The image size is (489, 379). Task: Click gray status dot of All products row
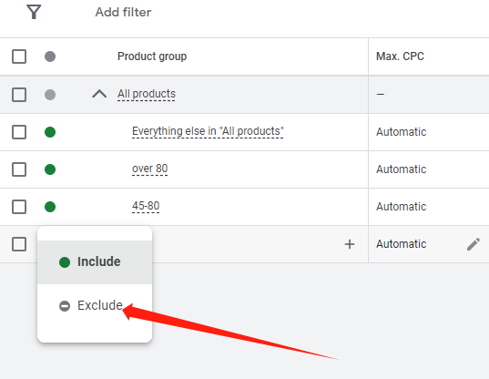50,95
